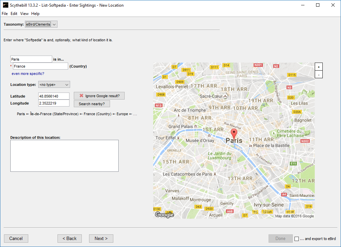This screenshot has width=341, height=247.
Task: Click Levallois-Perret label on map
Action: coord(172,87)
